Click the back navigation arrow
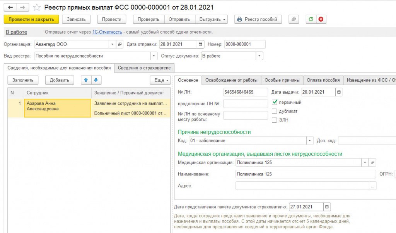This screenshot has width=396, height=233. (10, 7)
